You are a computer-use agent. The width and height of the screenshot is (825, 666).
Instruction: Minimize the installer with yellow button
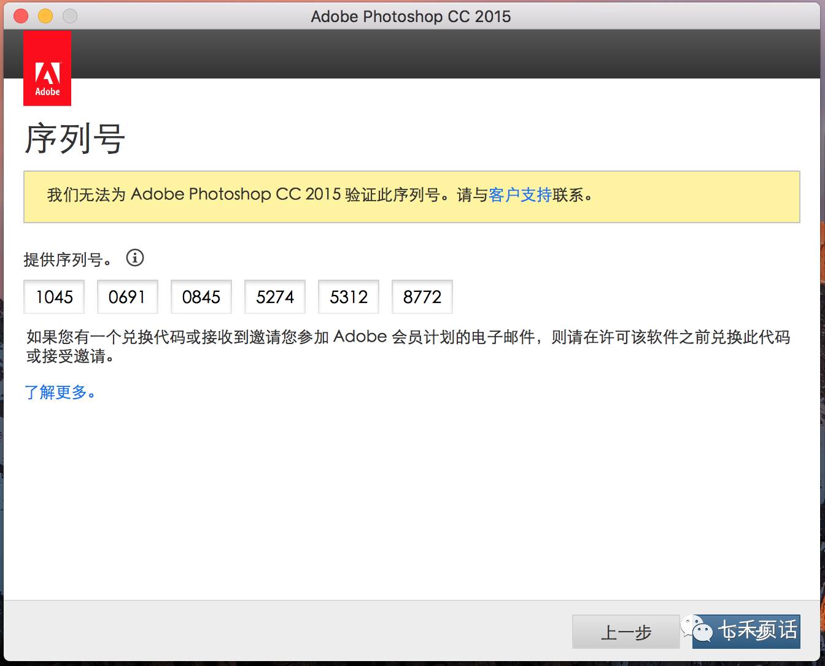tap(45, 17)
